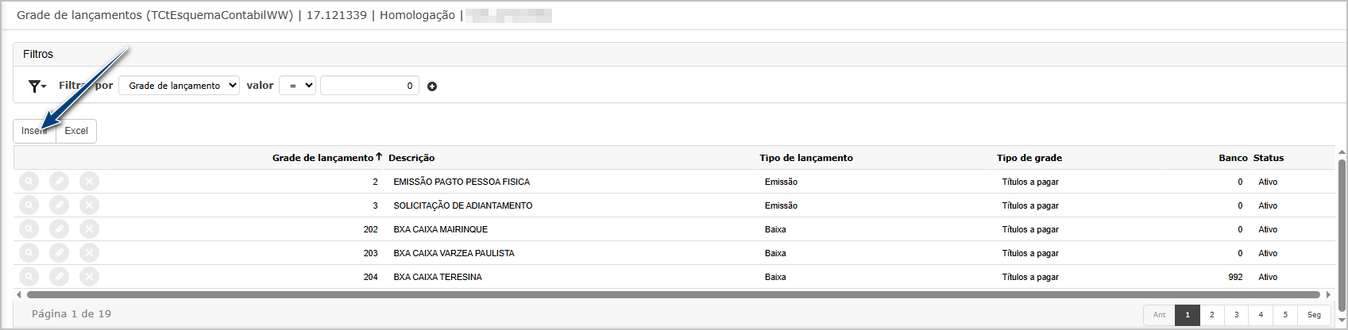Click the plus icon to add a filter
Screen dimensions: 1348x330
[432, 86]
